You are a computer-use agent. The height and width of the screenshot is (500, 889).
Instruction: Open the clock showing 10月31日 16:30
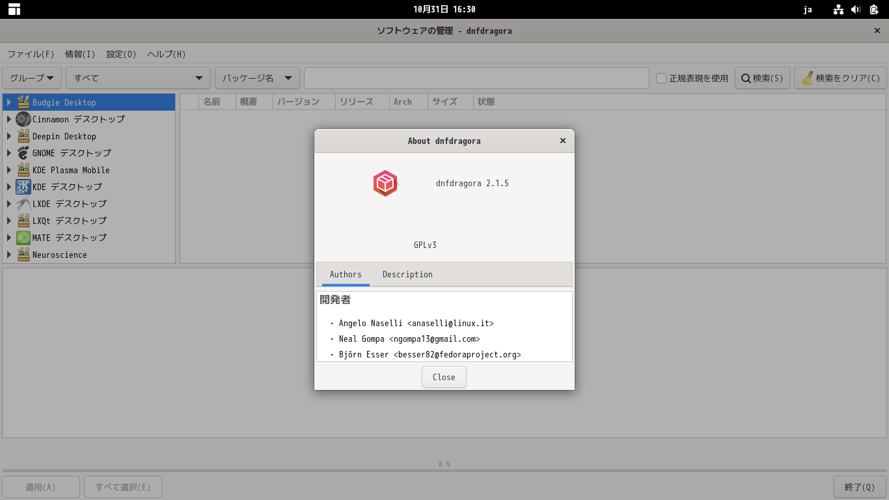click(x=444, y=9)
